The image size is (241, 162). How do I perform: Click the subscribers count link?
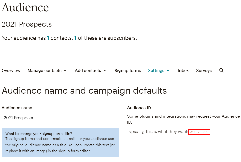click(x=75, y=38)
